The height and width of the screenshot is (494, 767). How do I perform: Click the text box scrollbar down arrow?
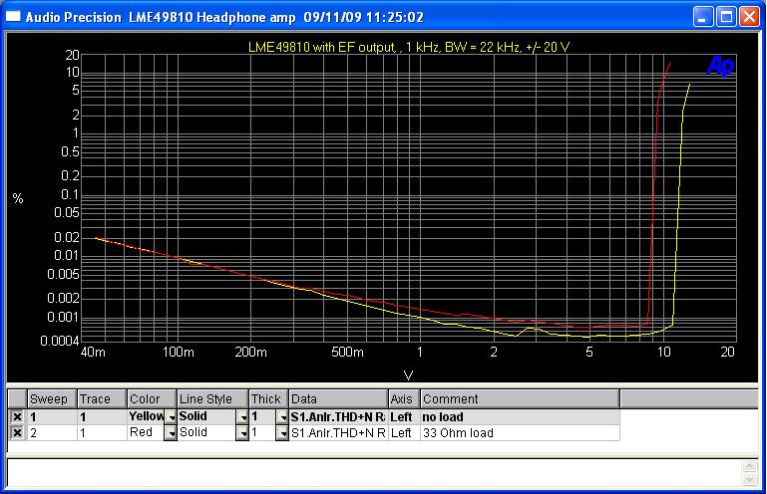[749, 480]
